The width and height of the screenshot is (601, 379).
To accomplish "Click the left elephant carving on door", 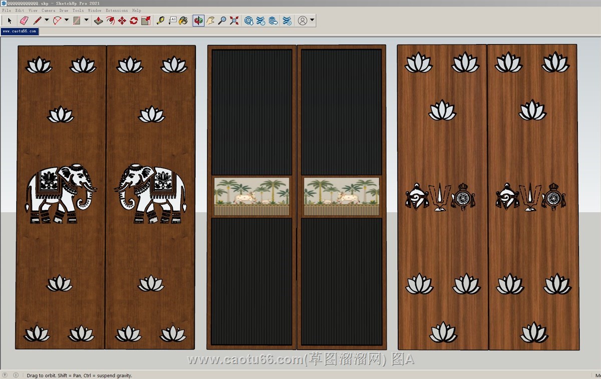I will 61,194.
